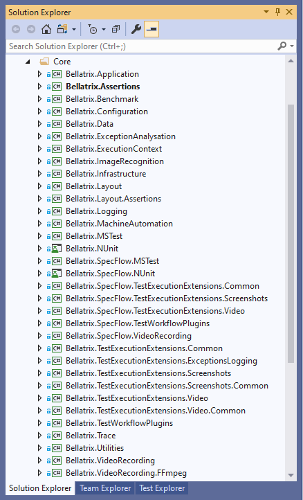Select Bellatrix.SpecFlow.TestWorkflowPlugins project
This screenshot has height=500, width=303.
[138, 323]
